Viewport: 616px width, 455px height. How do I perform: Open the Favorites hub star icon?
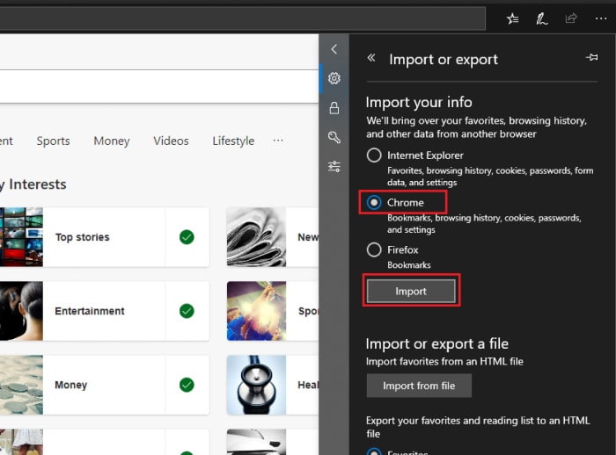pyautogui.click(x=512, y=18)
